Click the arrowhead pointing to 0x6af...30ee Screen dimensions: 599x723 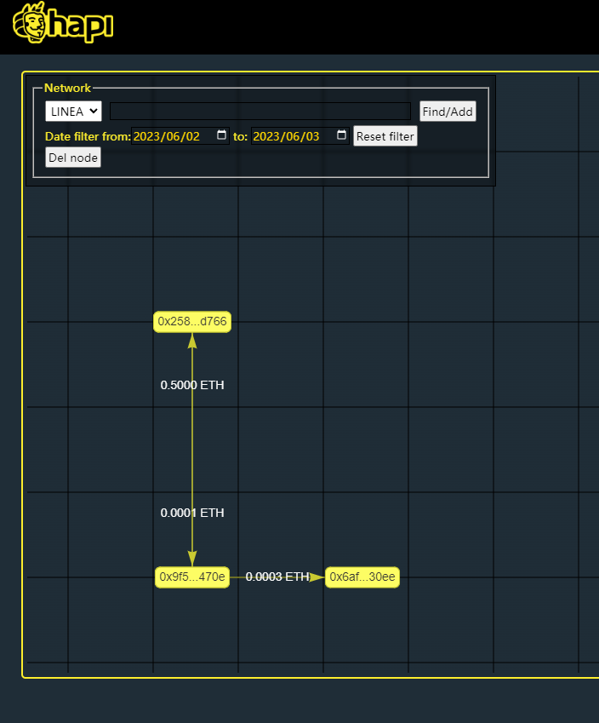coord(317,577)
